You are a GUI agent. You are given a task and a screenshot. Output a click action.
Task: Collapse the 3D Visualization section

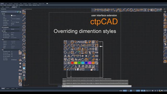pos(20,27)
